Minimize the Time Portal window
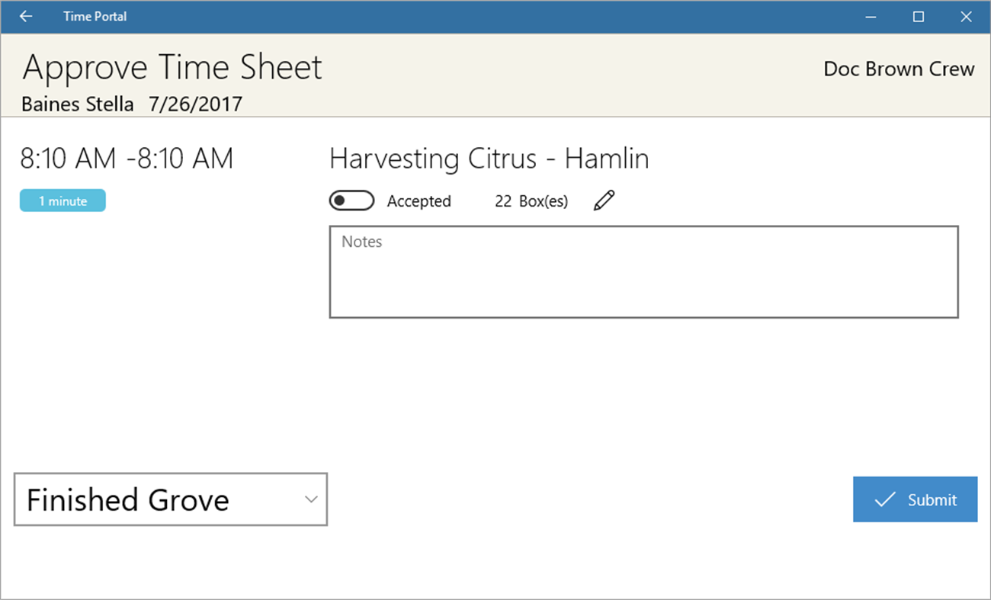Screen dimensions: 991x600 pos(871,17)
